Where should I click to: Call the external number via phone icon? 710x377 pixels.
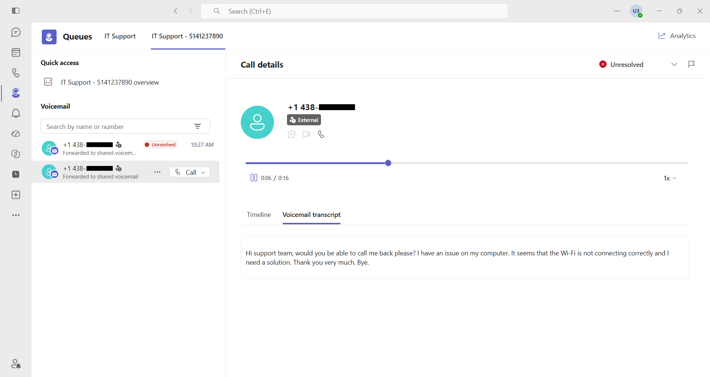(x=321, y=134)
